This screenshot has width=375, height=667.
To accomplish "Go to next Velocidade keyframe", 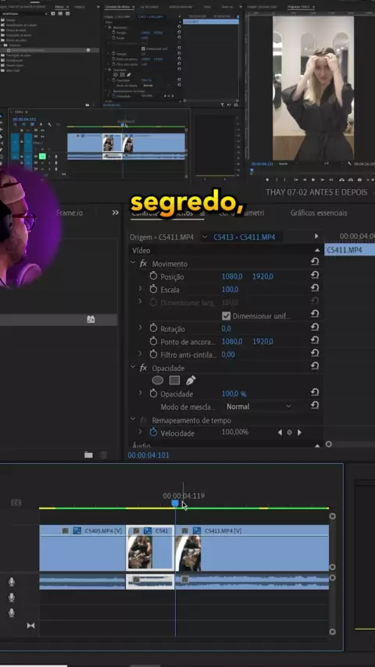I will [299, 433].
